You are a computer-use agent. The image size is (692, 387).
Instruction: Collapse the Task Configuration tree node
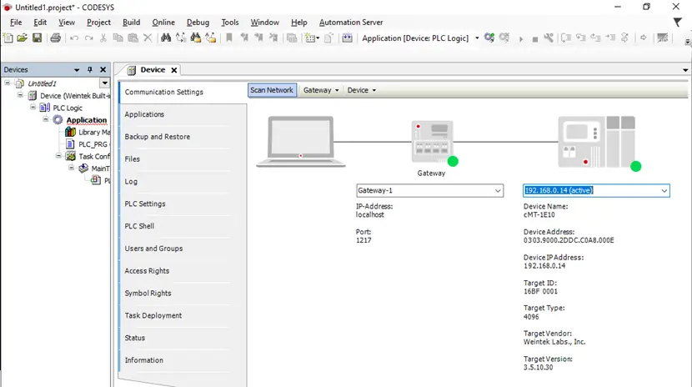click(58, 155)
